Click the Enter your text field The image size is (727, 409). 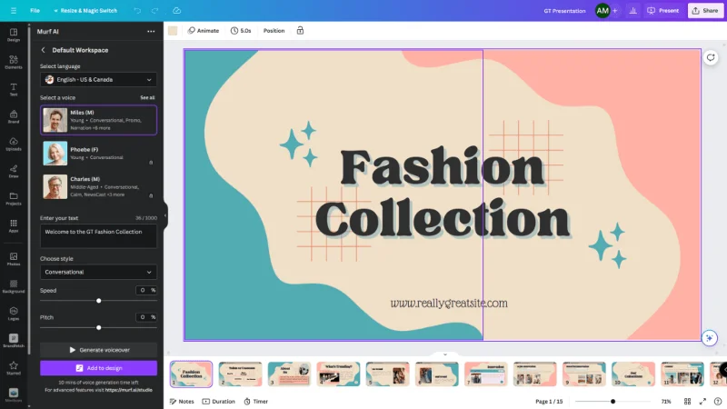click(98, 236)
